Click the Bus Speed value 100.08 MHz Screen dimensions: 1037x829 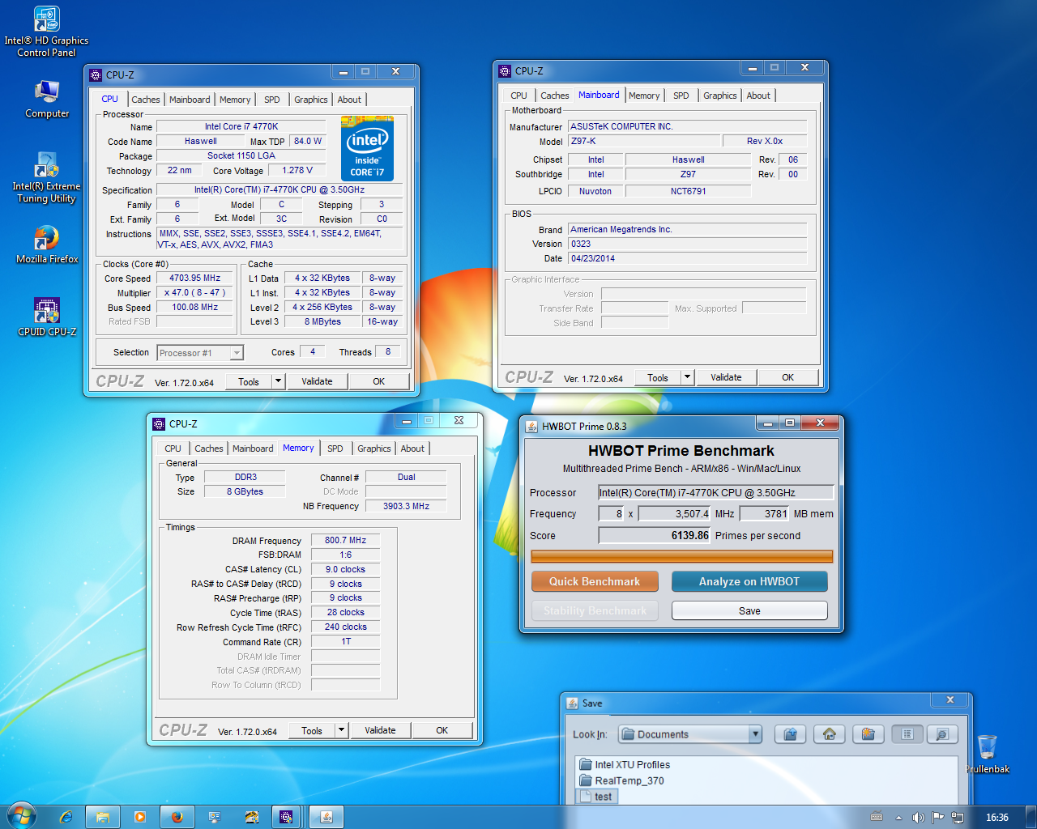(x=195, y=308)
